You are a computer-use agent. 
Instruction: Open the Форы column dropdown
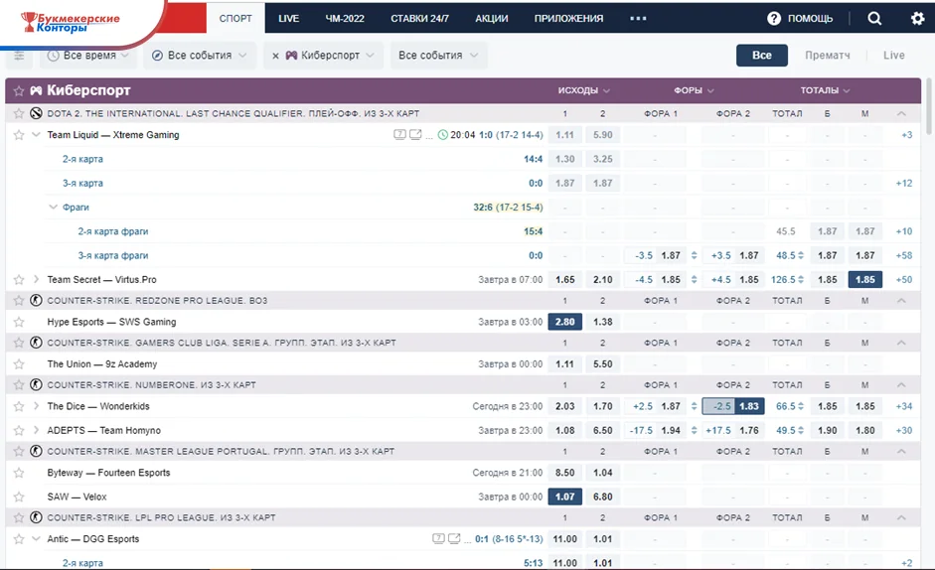(x=695, y=90)
